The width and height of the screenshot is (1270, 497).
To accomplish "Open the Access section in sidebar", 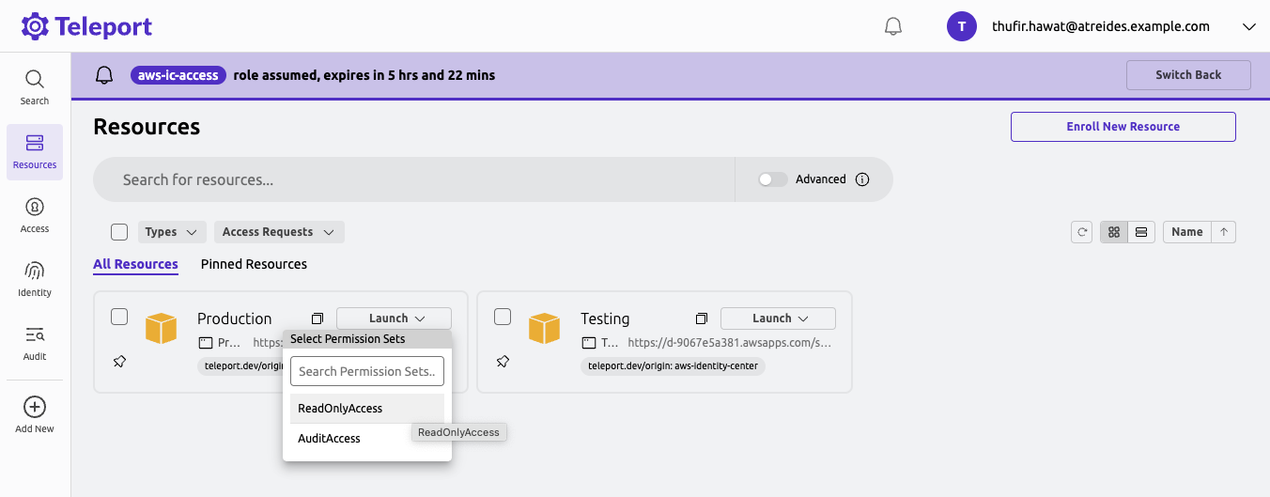I will click(35, 214).
